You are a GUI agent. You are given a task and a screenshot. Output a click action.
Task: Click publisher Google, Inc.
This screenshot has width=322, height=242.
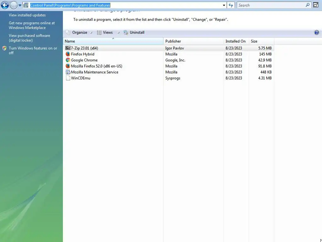point(175,60)
